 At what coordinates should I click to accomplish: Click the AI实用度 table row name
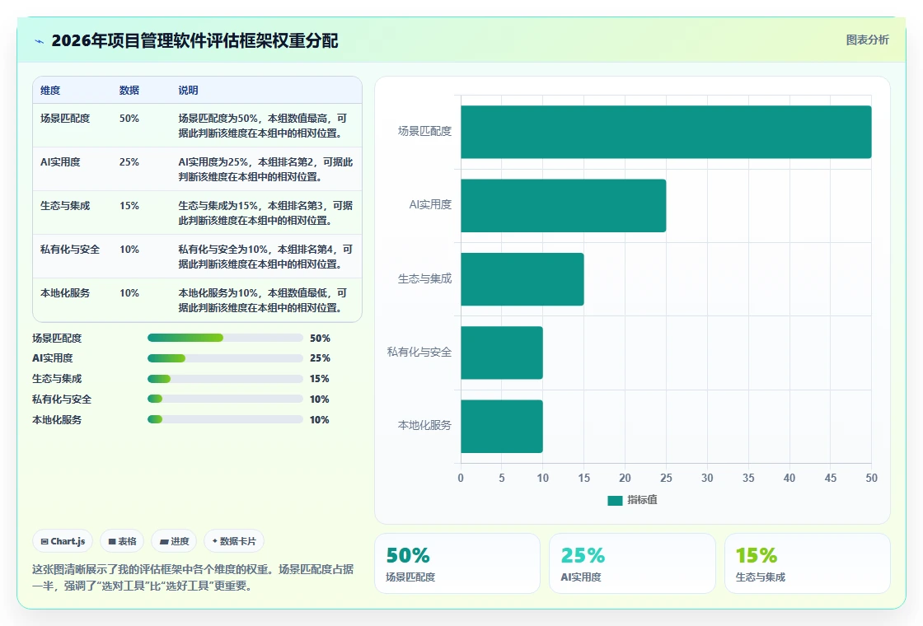coord(60,161)
